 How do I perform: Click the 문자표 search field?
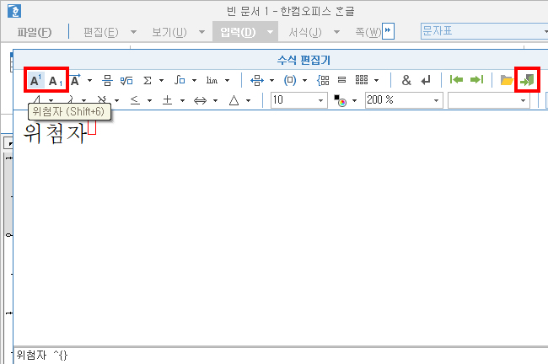coord(484,31)
